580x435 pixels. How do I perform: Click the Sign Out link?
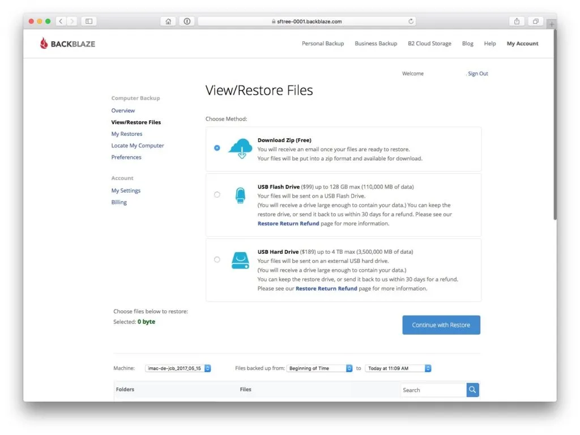tap(478, 74)
